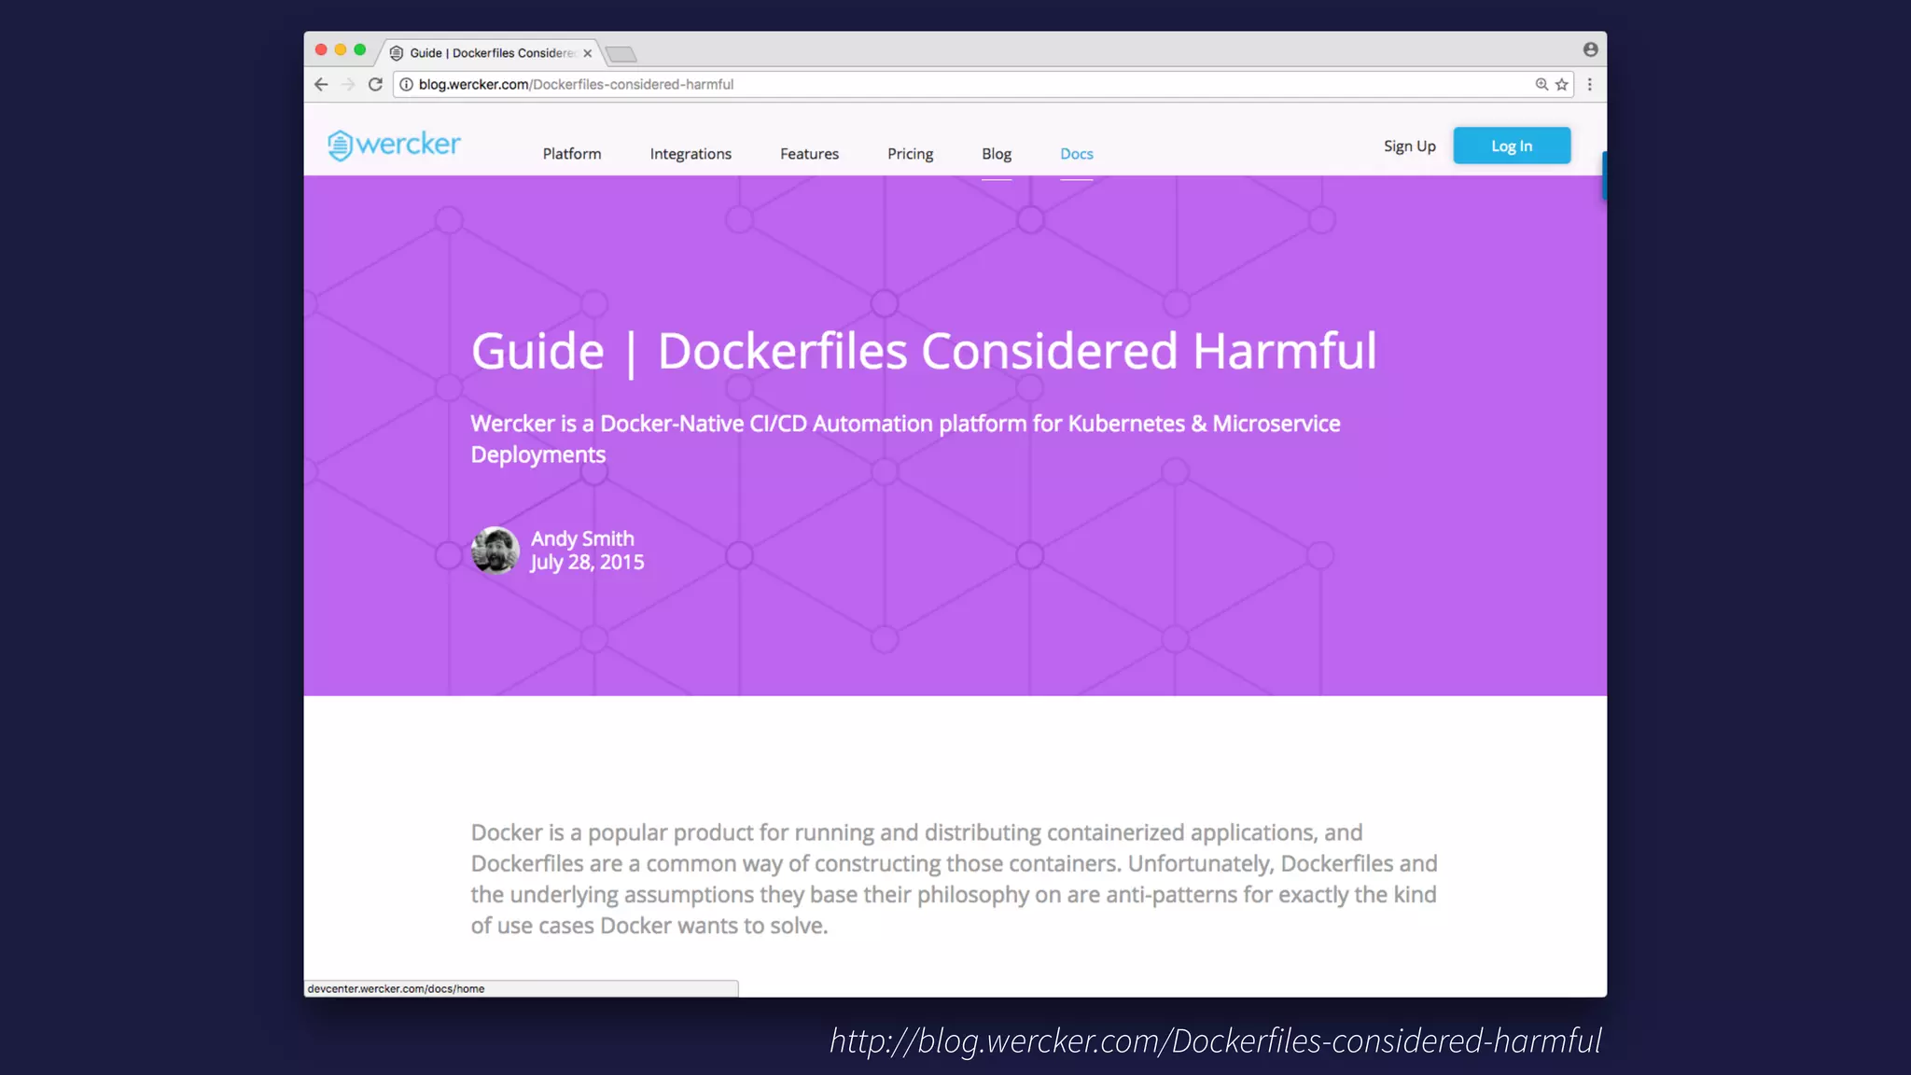This screenshot has height=1075, width=1911.
Task: Open the Integrations nav item
Action: [x=690, y=154]
